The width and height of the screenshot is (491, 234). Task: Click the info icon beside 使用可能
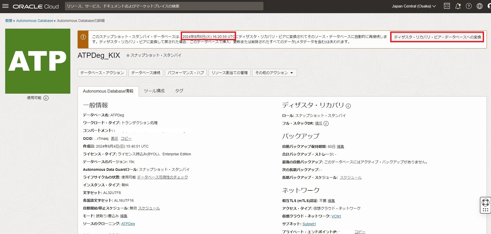(46, 98)
